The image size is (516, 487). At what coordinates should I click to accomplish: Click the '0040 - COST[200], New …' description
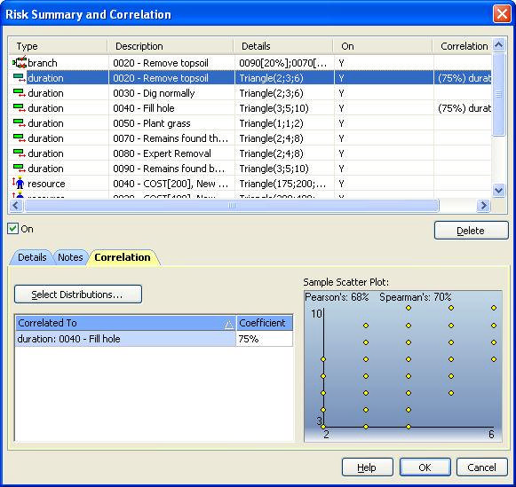tap(171, 184)
